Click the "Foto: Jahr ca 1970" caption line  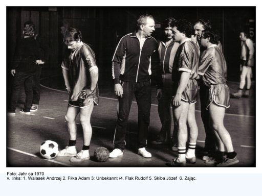pyautogui.click(x=26, y=174)
